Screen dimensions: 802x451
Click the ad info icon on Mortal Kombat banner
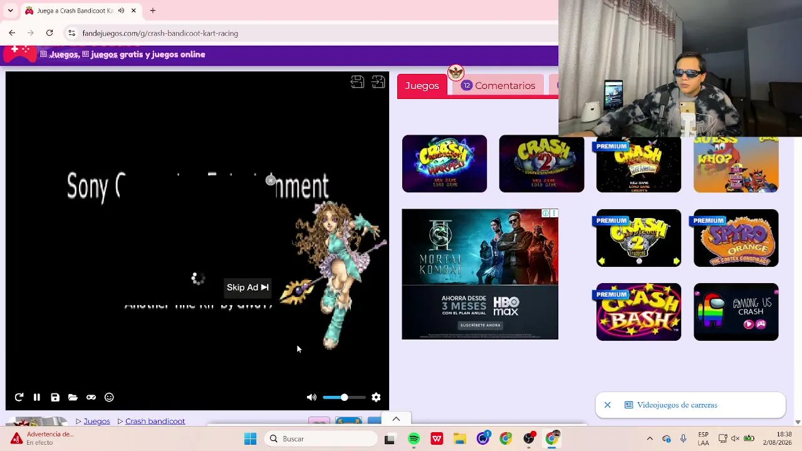pyautogui.click(x=546, y=214)
